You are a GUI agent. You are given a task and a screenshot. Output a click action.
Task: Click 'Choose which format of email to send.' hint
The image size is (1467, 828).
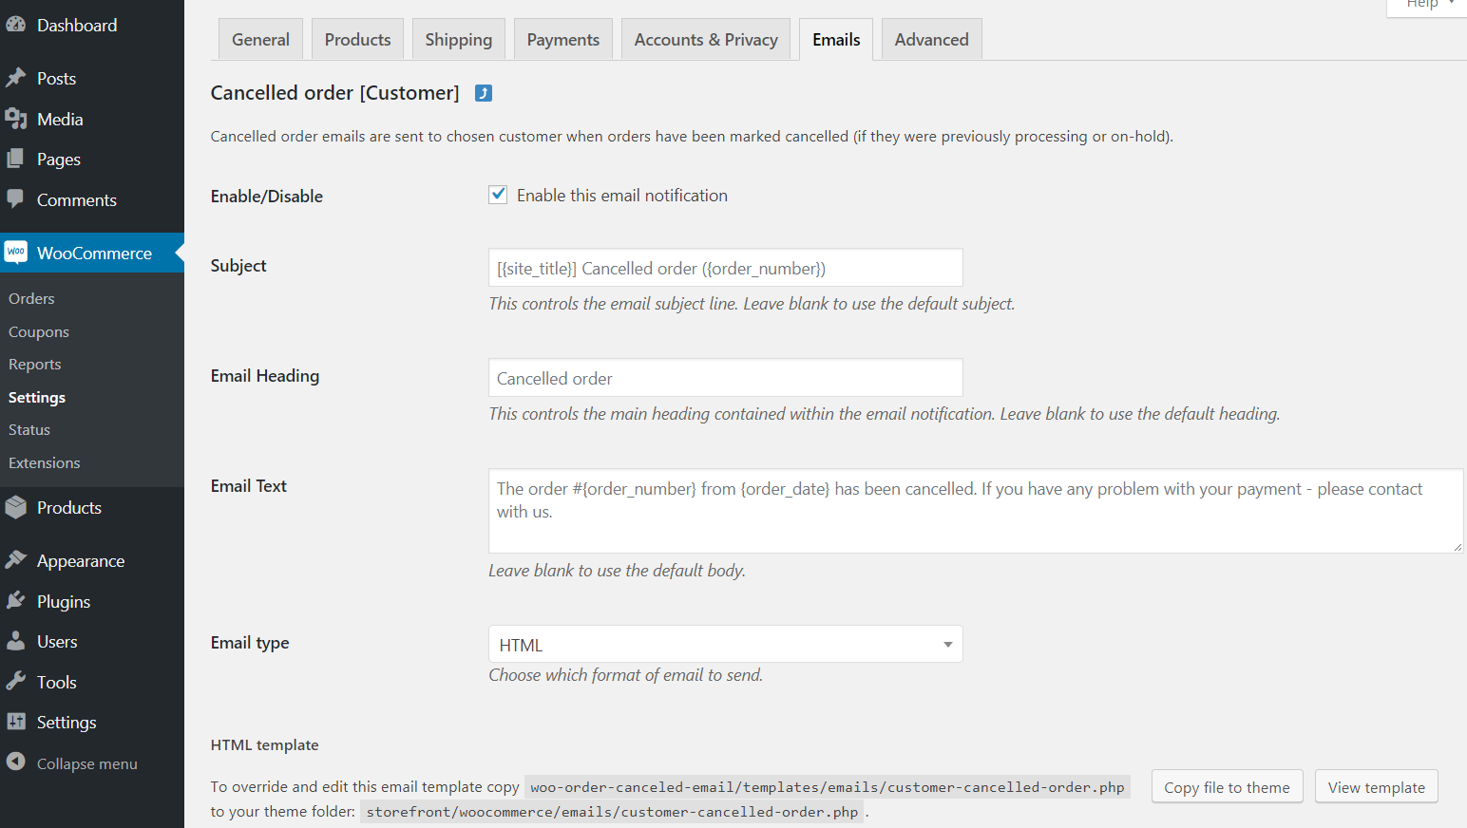click(625, 675)
